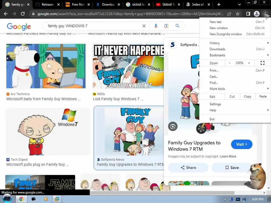Open a new tab with the plus button

coord(219,4)
